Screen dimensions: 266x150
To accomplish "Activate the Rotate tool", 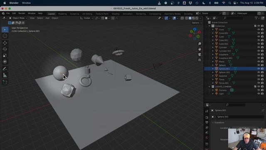I will click(5, 49).
